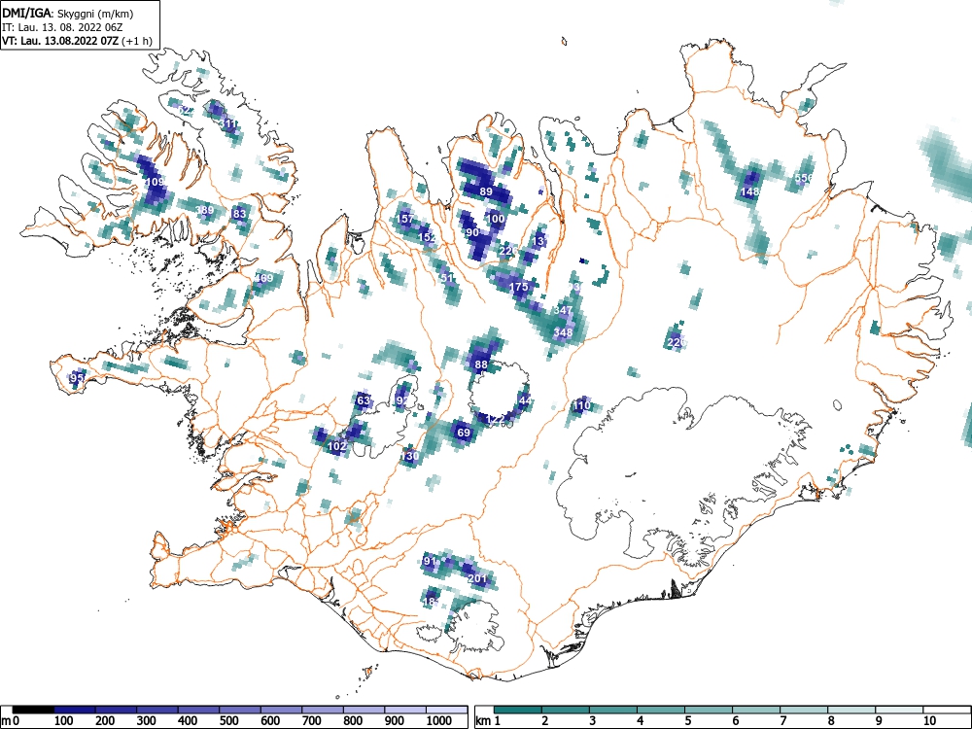Click the visibility value "109" in the Westfjords
Image resolution: width=972 pixels, height=729 pixels.
[x=155, y=183]
